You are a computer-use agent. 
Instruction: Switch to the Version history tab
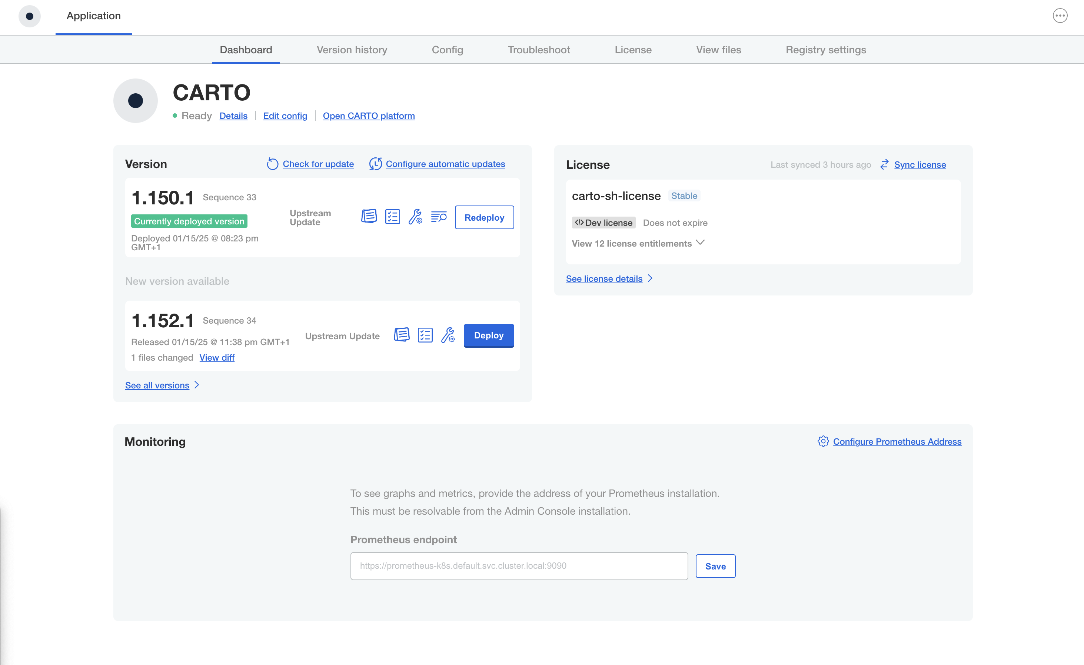[352, 50]
